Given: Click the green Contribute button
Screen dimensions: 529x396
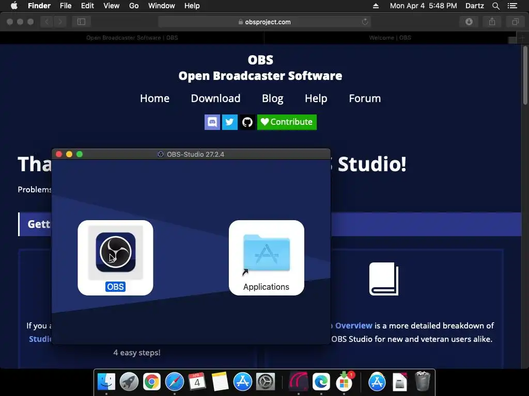Looking at the screenshot, I should pyautogui.click(x=287, y=122).
